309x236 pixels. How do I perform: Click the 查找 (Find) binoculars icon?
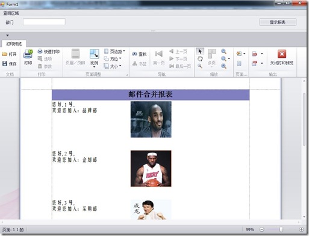point(134,54)
